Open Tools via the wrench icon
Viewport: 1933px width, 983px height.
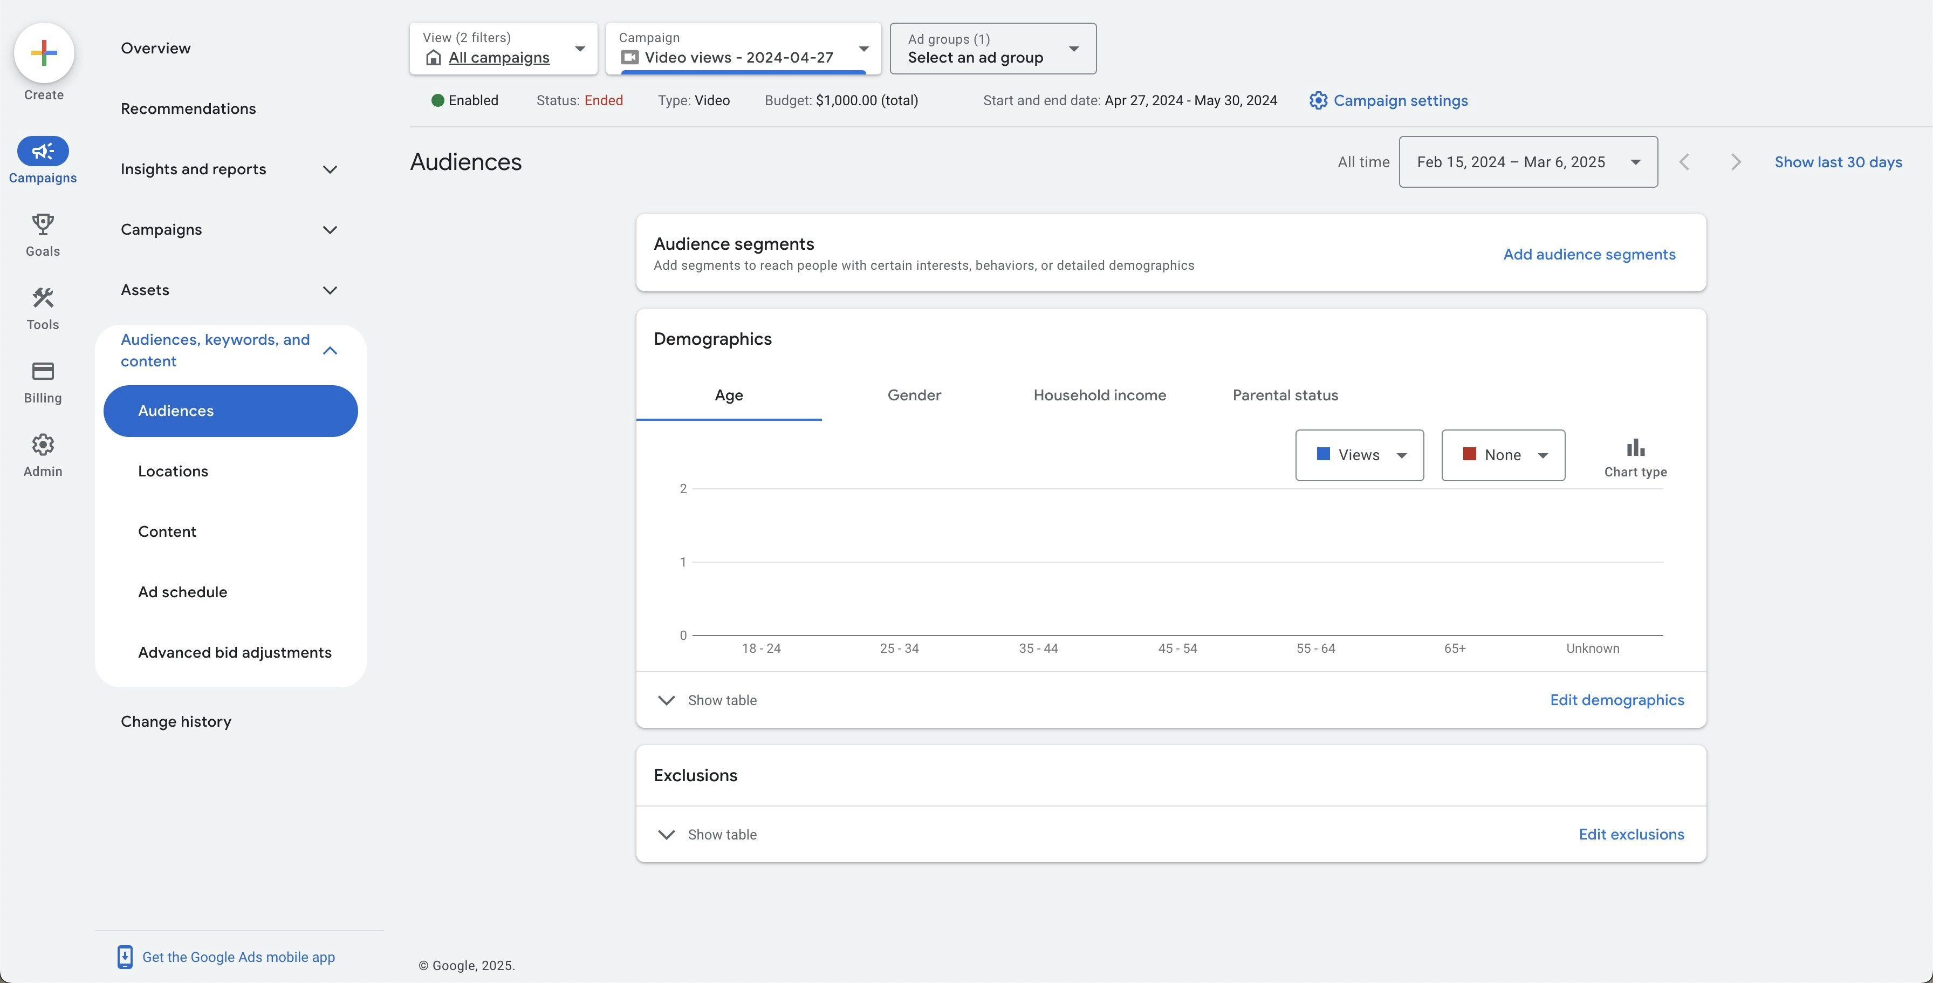pyautogui.click(x=43, y=298)
